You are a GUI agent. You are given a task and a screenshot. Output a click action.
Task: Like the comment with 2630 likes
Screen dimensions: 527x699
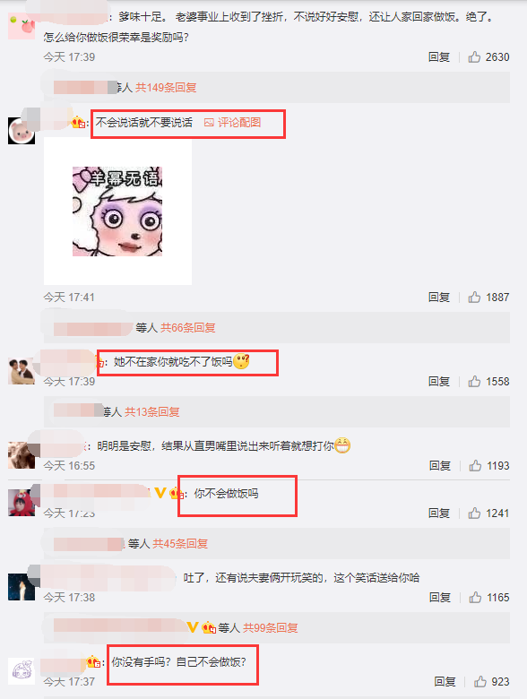click(474, 57)
